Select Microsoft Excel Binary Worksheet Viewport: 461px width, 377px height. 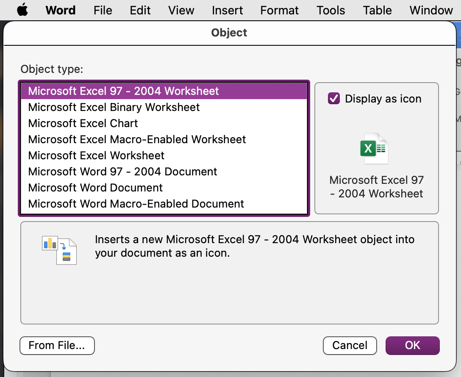pyautogui.click(x=114, y=107)
